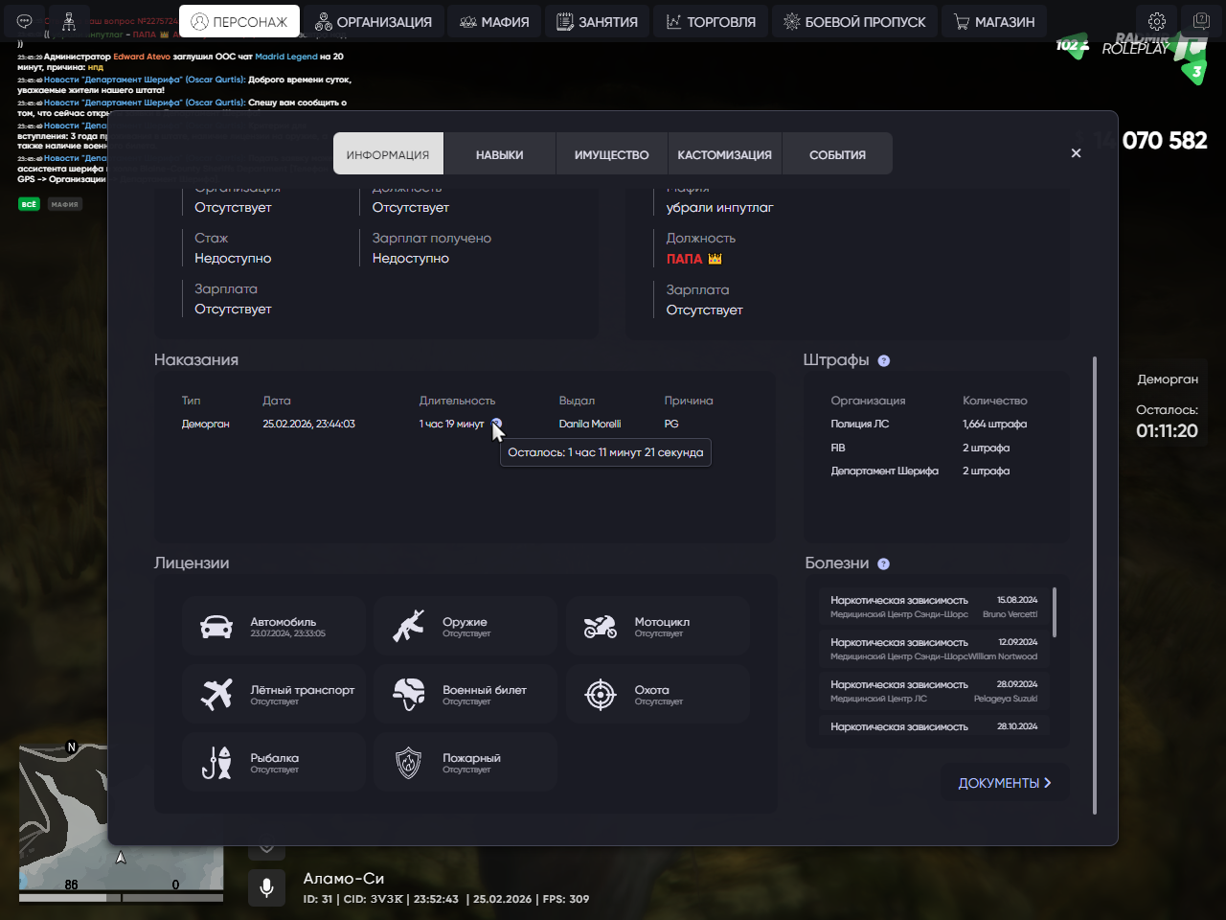Image resolution: width=1226 pixels, height=920 pixels.
Task: Click the 1,664 штрафа count
Action: point(994,424)
